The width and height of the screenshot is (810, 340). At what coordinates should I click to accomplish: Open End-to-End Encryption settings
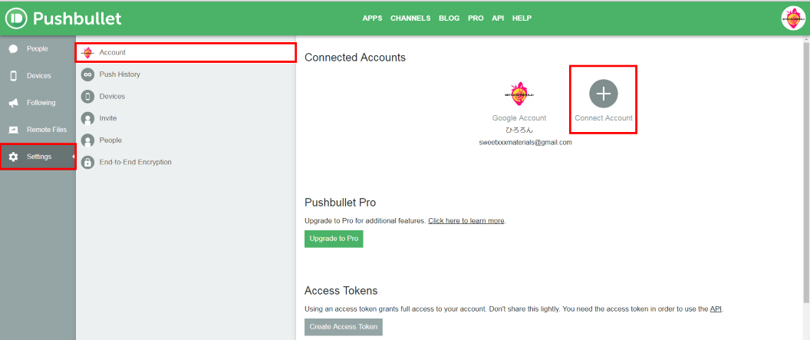point(135,162)
